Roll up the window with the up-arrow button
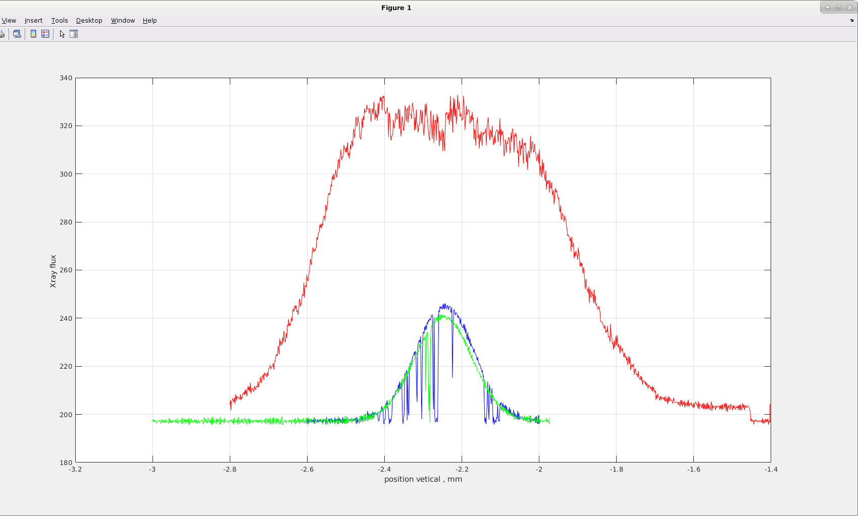 coord(828,8)
